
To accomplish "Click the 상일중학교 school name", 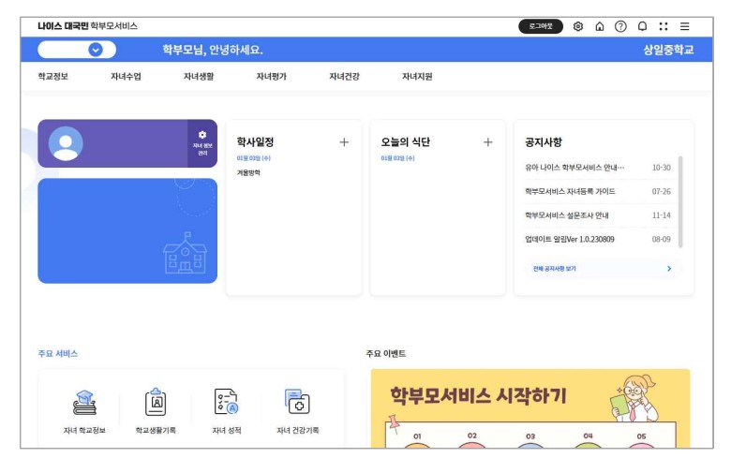I will coord(668,50).
